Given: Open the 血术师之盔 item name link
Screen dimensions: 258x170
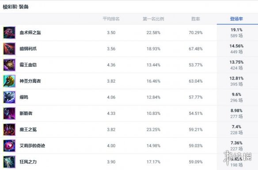Looking at the screenshot, I should click(x=30, y=33).
